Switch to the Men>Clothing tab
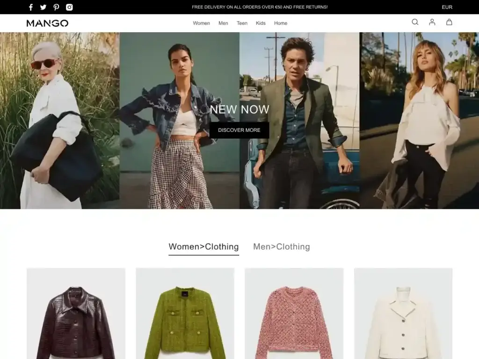The image size is (479, 359). tap(281, 246)
